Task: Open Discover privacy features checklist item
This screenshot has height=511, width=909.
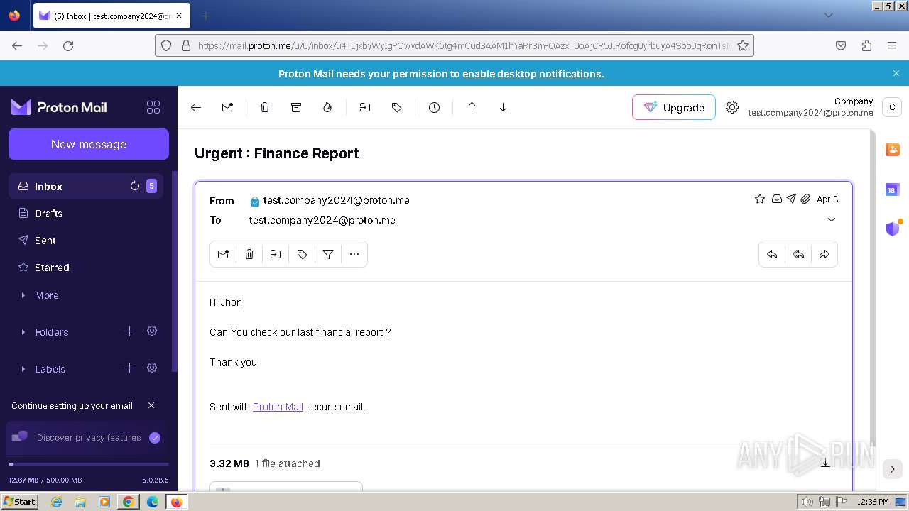Action: [87, 438]
